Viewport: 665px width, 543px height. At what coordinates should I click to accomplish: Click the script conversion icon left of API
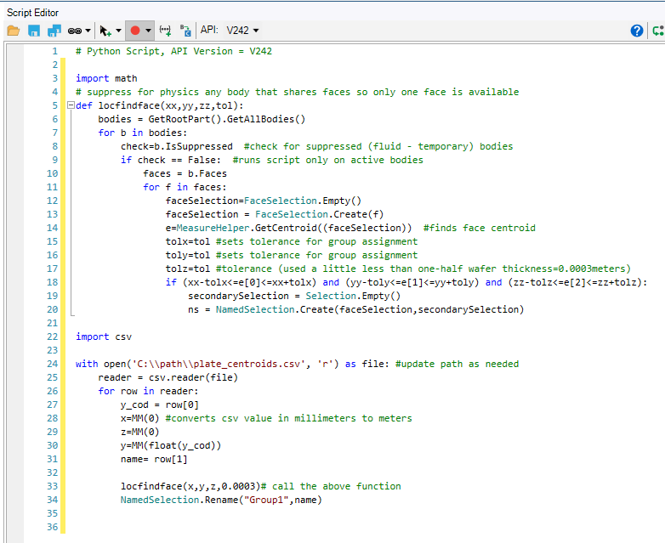pos(185,31)
